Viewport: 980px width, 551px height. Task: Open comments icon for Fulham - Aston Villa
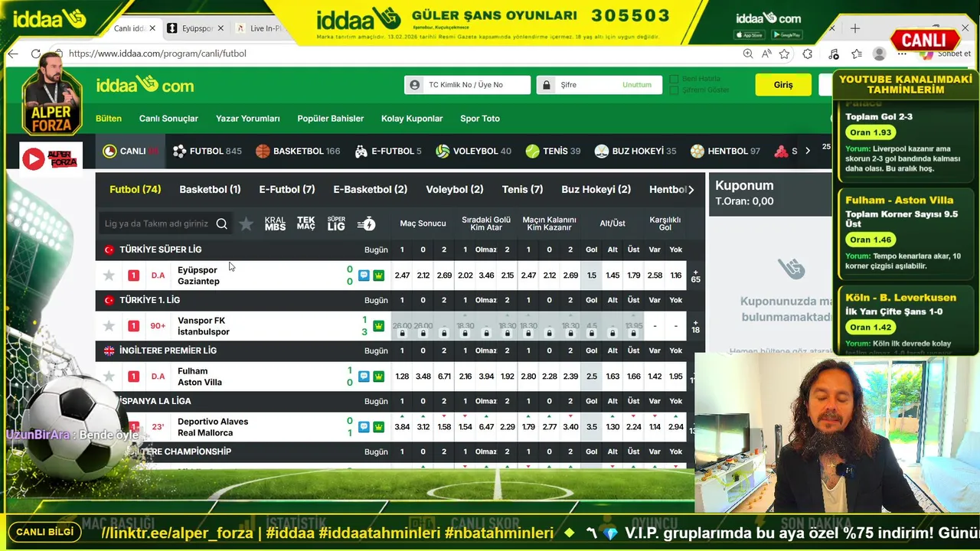coord(364,377)
